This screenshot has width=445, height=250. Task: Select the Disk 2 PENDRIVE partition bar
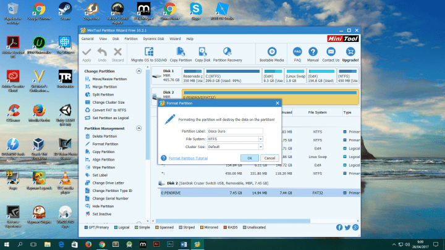[x=270, y=97]
